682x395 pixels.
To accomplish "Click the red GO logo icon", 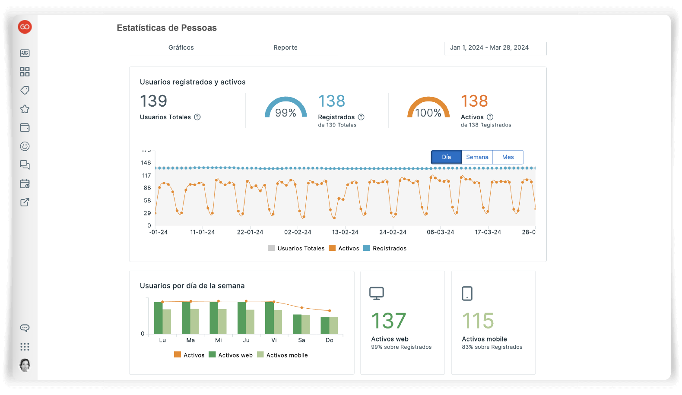I will pyautogui.click(x=25, y=27).
